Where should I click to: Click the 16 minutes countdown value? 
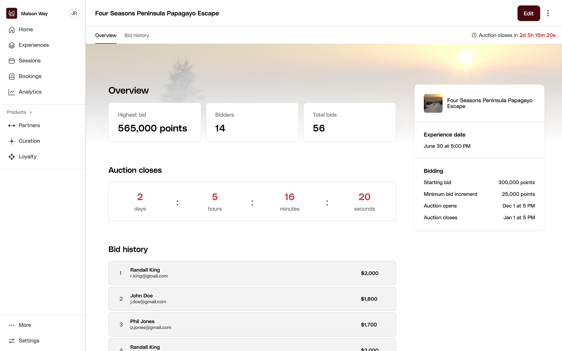pyautogui.click(x=289, y=197)
